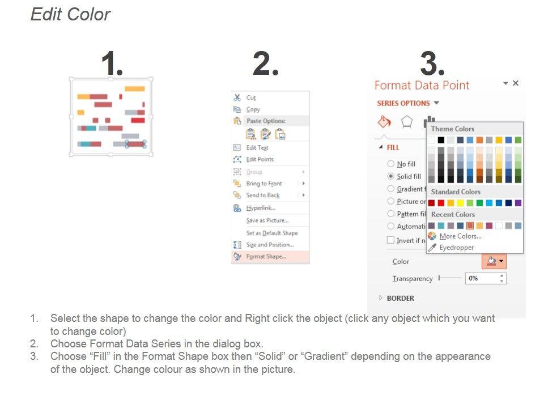Open the fill Color picker dropdown
This screenshot has height=408, width=544.
coord(494,261)
